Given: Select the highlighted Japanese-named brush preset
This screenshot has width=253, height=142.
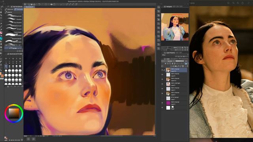Looking at the screenshot, I should [x=13, y=48].
